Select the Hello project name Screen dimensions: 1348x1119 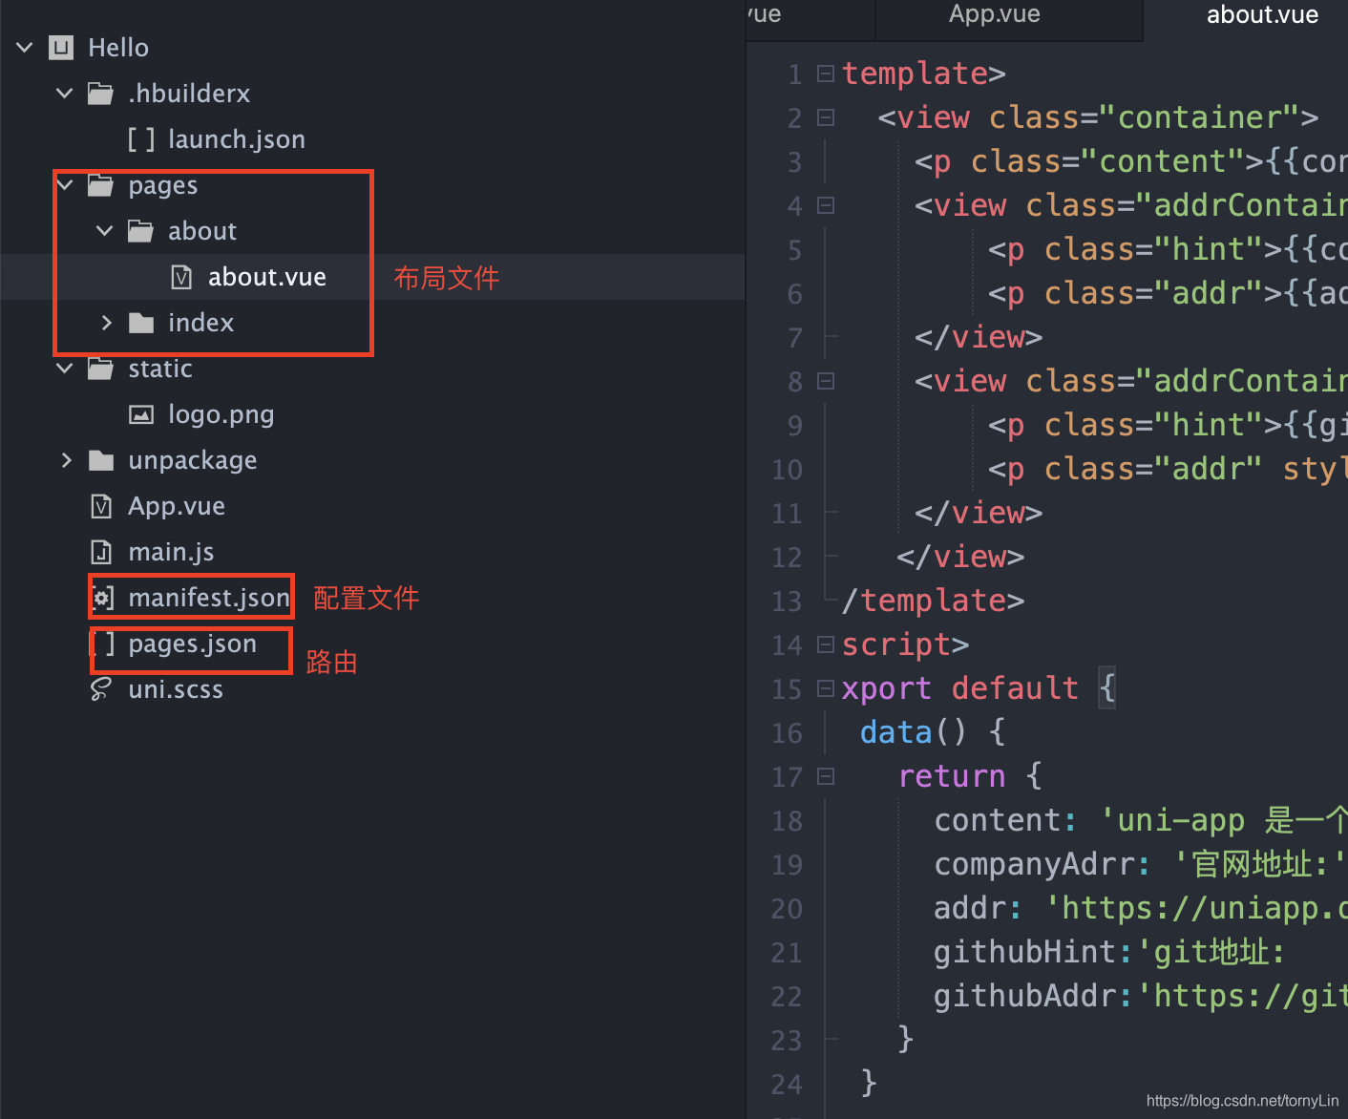(x=118, y=48)
